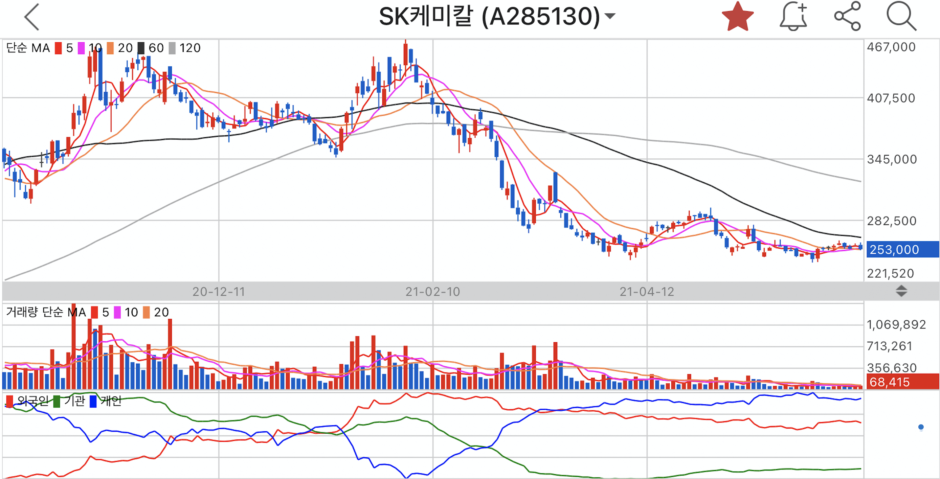Add a price alert with the bell icon
Screen dimensions: 940x479
pyautogui.click(x=793, y=17)
